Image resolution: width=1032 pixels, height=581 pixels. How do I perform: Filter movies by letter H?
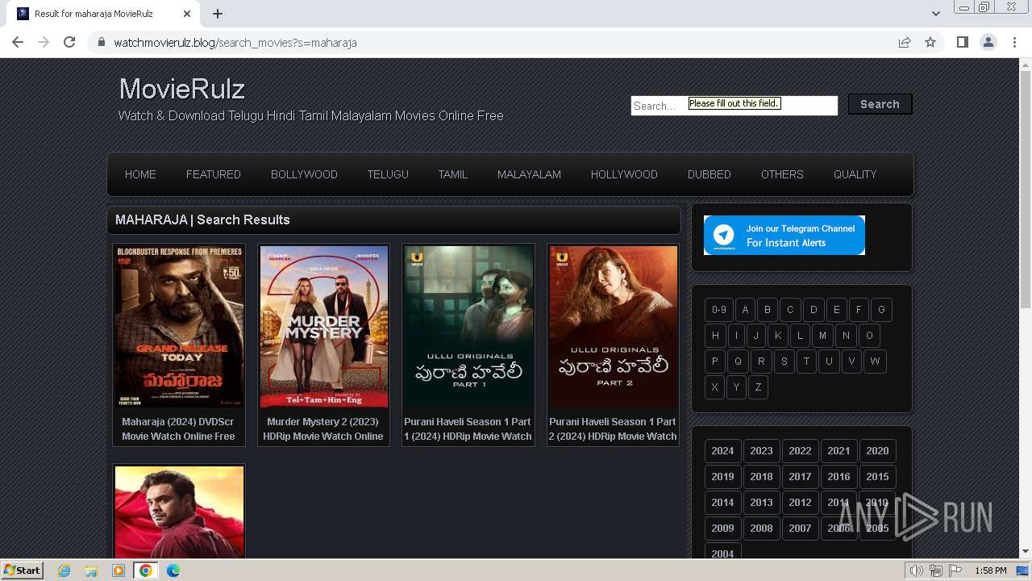pos(715,336)
